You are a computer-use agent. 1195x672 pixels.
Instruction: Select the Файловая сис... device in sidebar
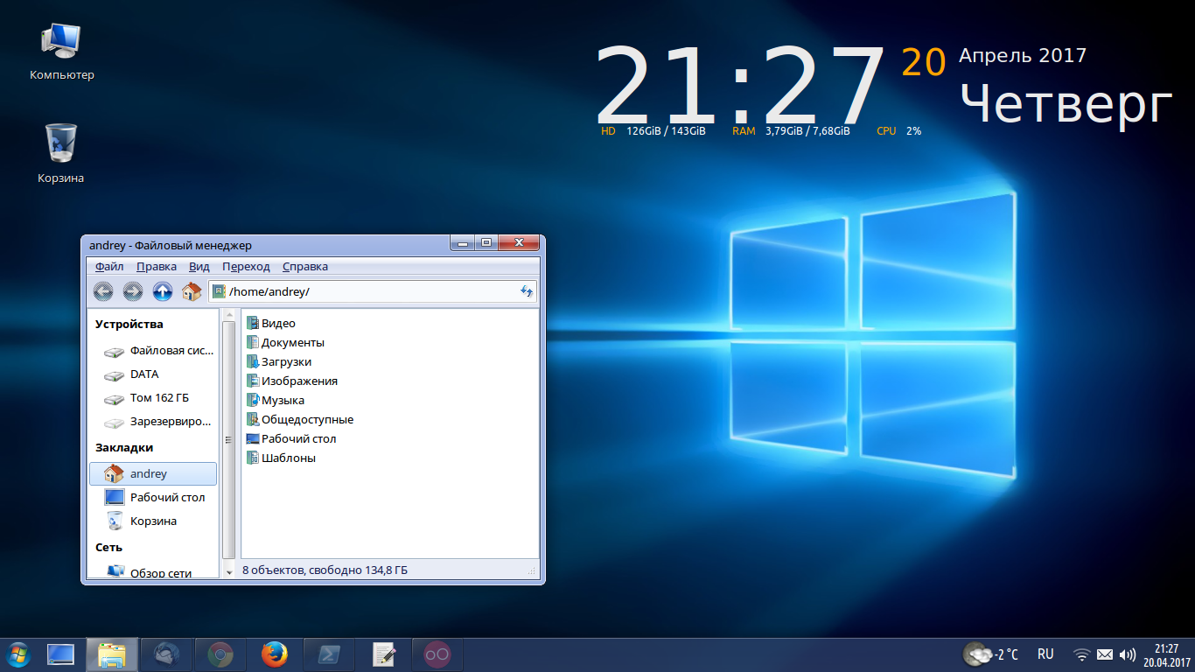153,351
